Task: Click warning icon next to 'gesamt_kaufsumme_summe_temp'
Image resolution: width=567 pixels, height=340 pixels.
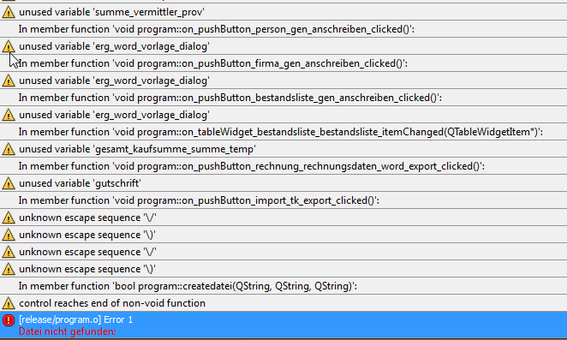Action: [x=9, y=149]
